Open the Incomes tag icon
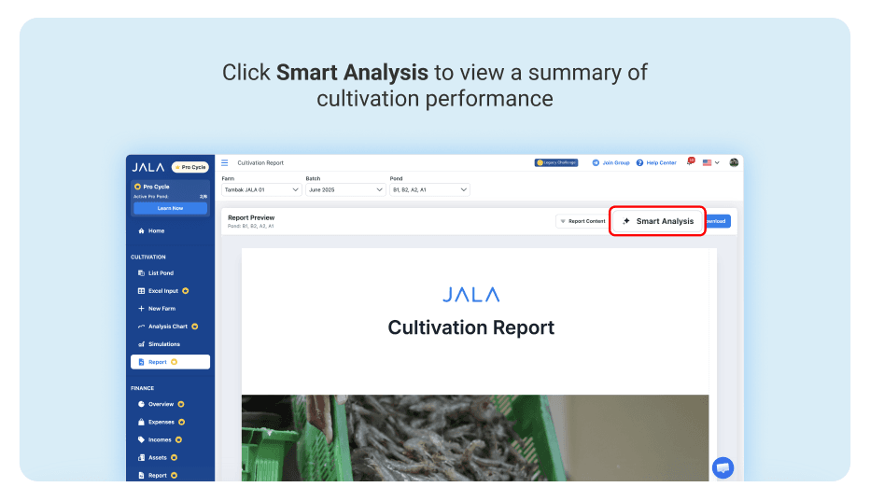This screenshot has height=501, width=870. [x=142, y=439]
